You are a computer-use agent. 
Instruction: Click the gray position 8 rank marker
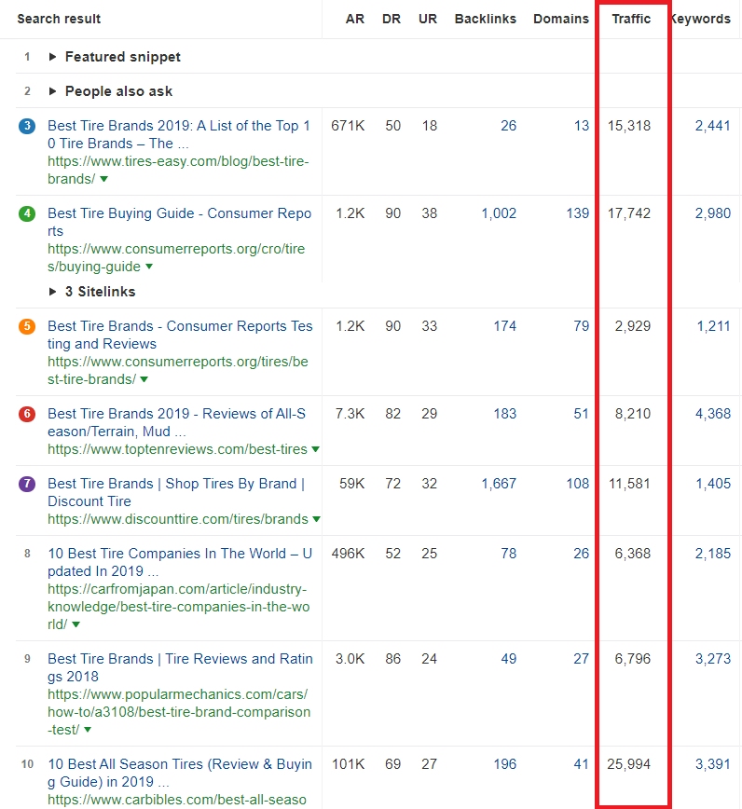[26, 554]
